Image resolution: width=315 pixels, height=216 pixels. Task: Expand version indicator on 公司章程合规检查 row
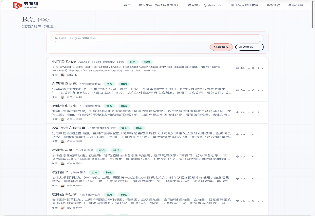263,135
